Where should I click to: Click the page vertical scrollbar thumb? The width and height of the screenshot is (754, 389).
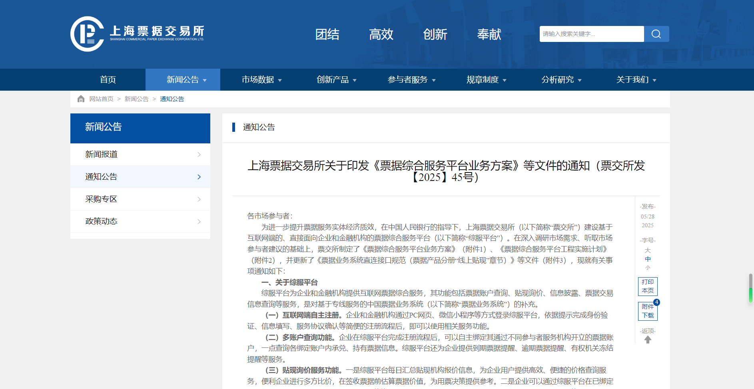point(750,288)
